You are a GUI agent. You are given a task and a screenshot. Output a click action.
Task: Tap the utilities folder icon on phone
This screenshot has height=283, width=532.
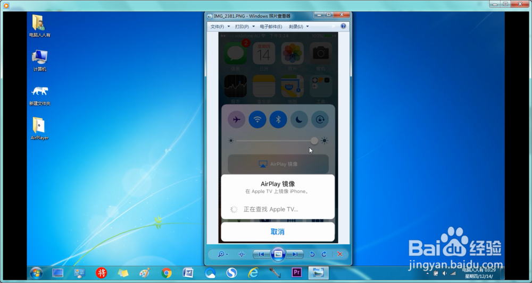tap(321, 86)
